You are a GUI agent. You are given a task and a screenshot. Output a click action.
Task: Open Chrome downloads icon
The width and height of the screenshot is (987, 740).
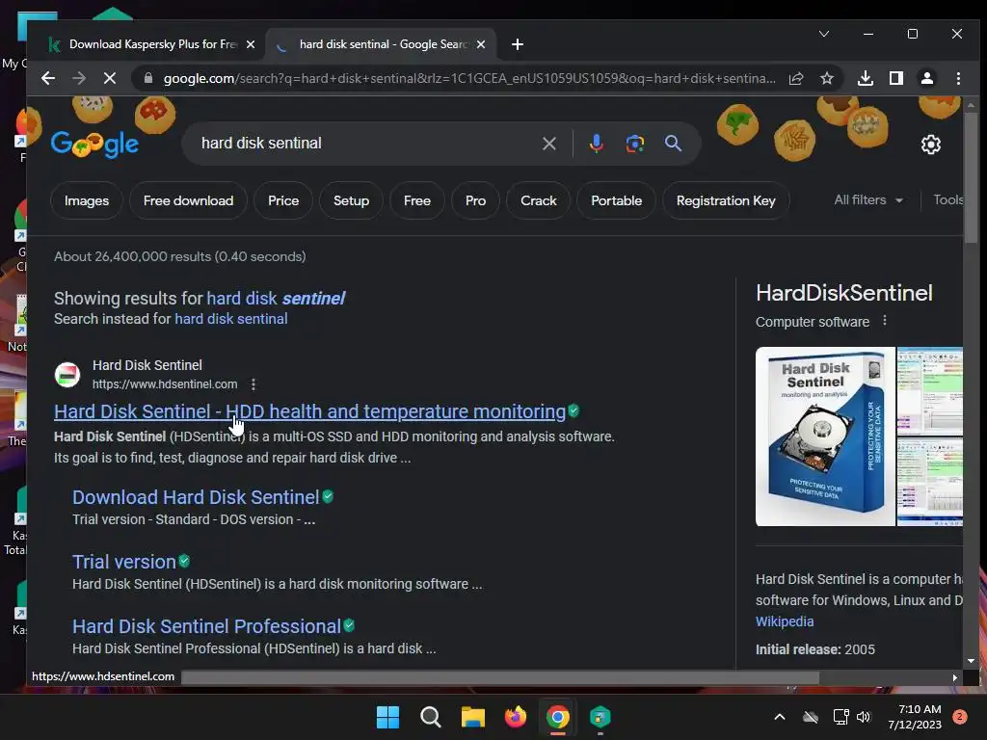coord(866,78)
